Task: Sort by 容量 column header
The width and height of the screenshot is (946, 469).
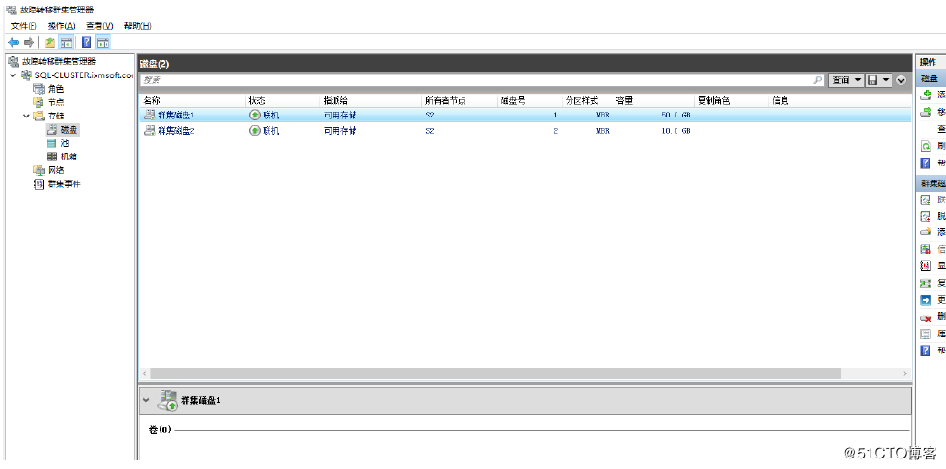Action: pyautogui.click(x=654, y=100)
